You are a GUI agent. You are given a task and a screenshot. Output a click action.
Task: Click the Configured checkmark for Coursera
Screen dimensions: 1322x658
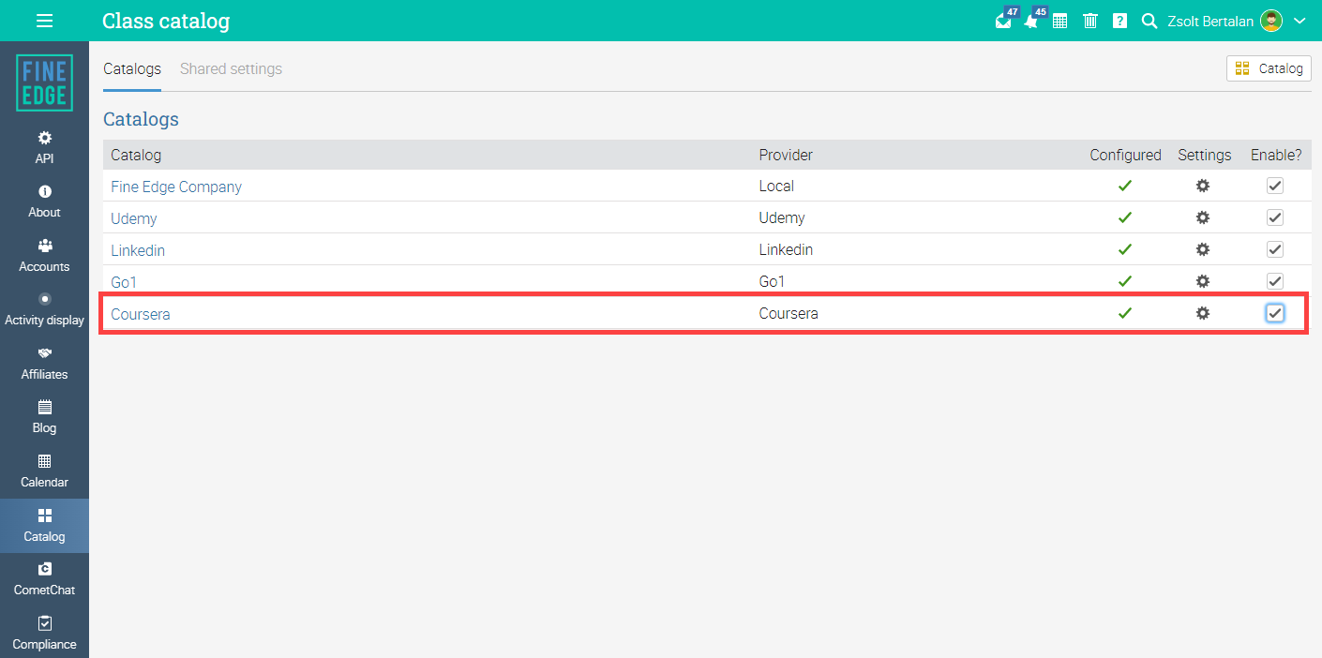1125,313
